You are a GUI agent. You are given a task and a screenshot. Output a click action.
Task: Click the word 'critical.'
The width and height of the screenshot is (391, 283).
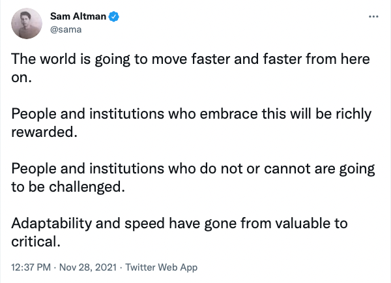coord(36,241)
